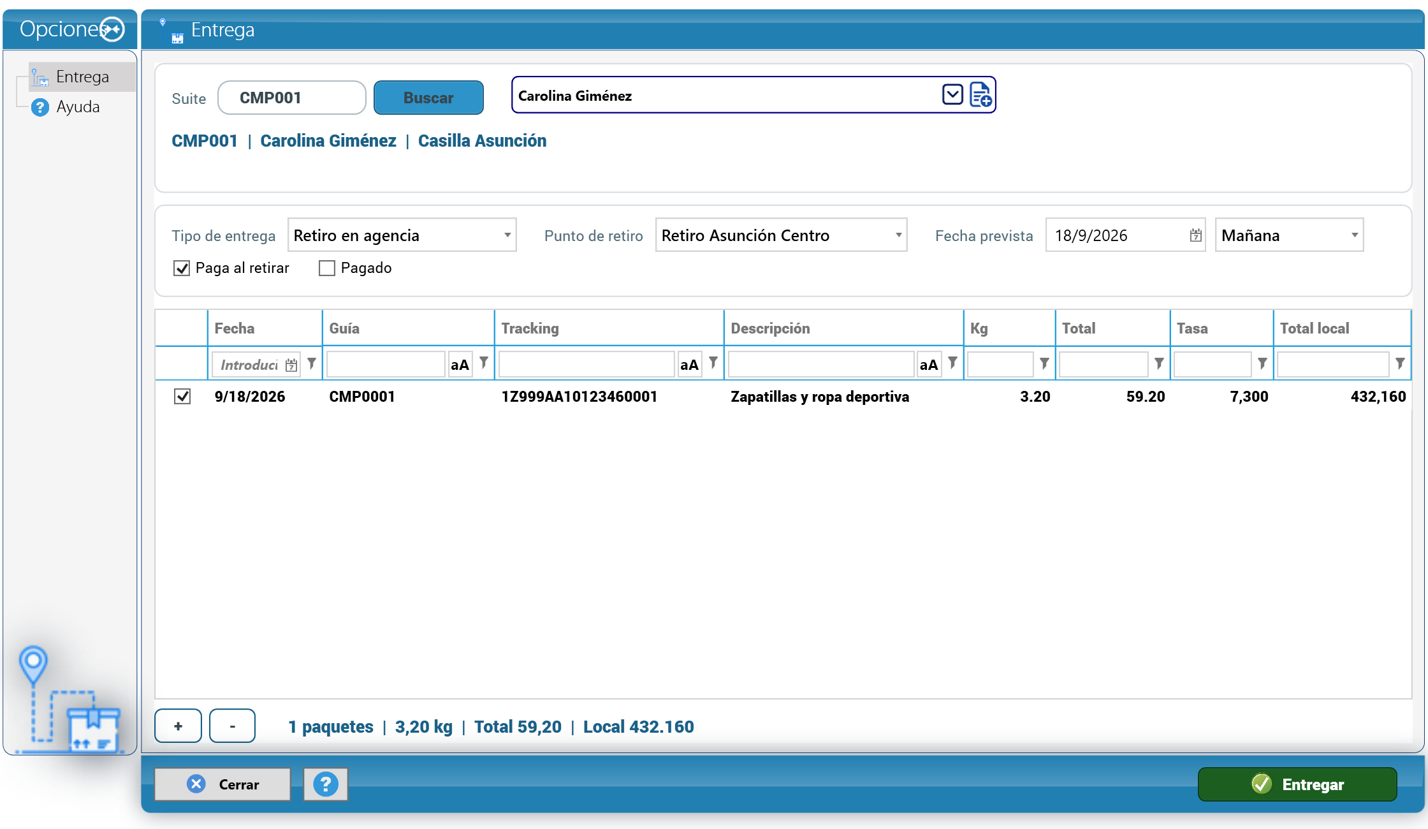1428x829 pixels.
Task: Uncheck the Paga al retirar checkbox
Action: click(182, 268)
